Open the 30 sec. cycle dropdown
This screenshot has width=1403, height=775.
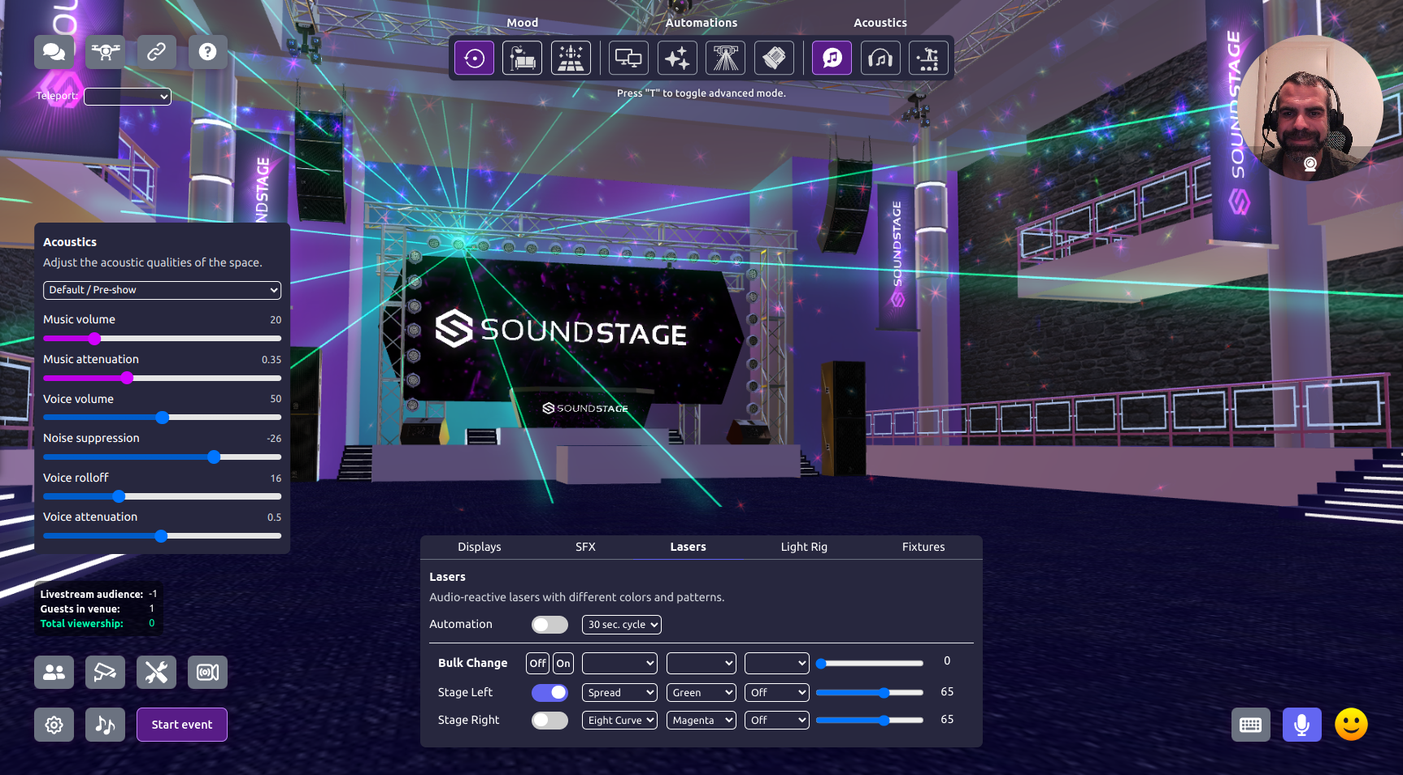pyautogui.click(x=622, y=625)
